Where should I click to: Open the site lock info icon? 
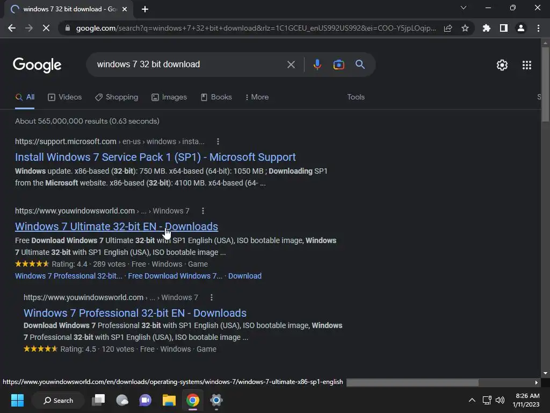(68, 28)
